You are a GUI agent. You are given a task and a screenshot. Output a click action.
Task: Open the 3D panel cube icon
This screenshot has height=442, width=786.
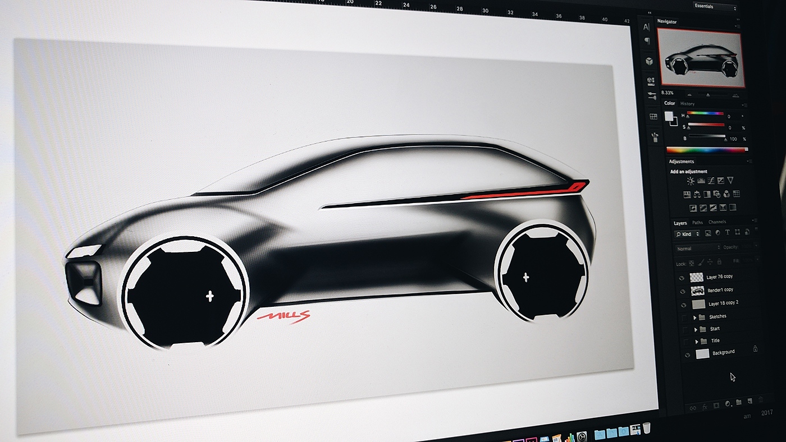click(x=649, y=61)
